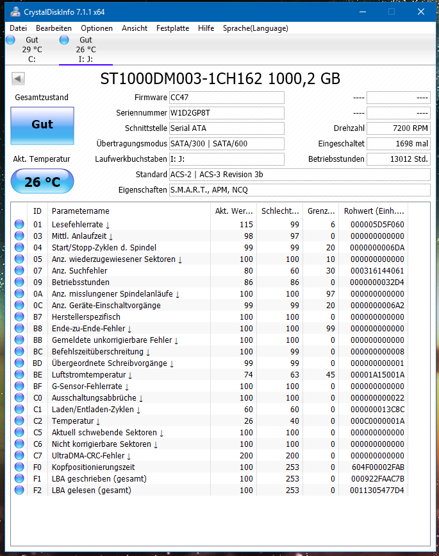This screenshot has height=556, width=439.
Task: Click the Eigenschaften field S.M.A.R.T., APM, NCQ
Action: pyautogui.click(x=300, y=190)
